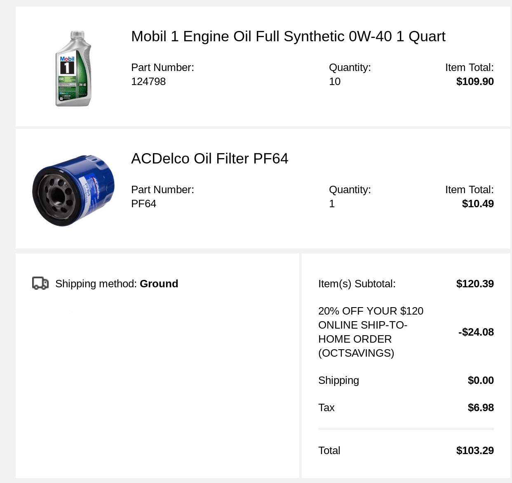Select part number 124798
512x483 pixels.
click(148, 81)
